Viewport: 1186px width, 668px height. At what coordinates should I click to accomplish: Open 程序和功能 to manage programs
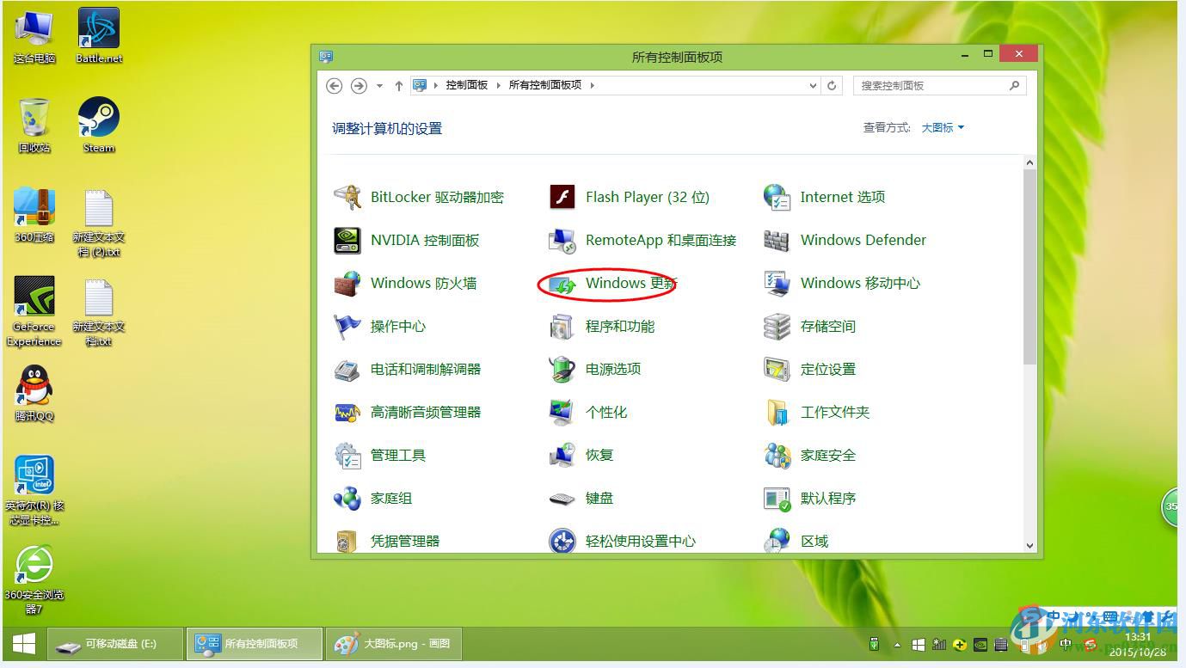pyautogui.click(x=621, y=326)
